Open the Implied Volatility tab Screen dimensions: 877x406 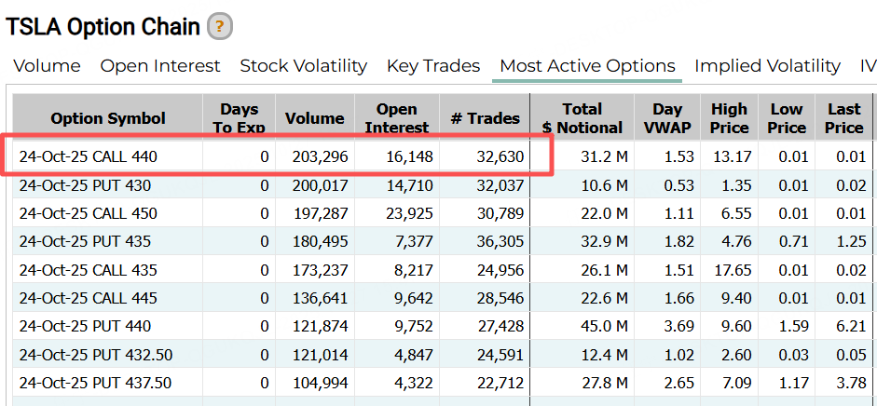click(x=767, y=66)
